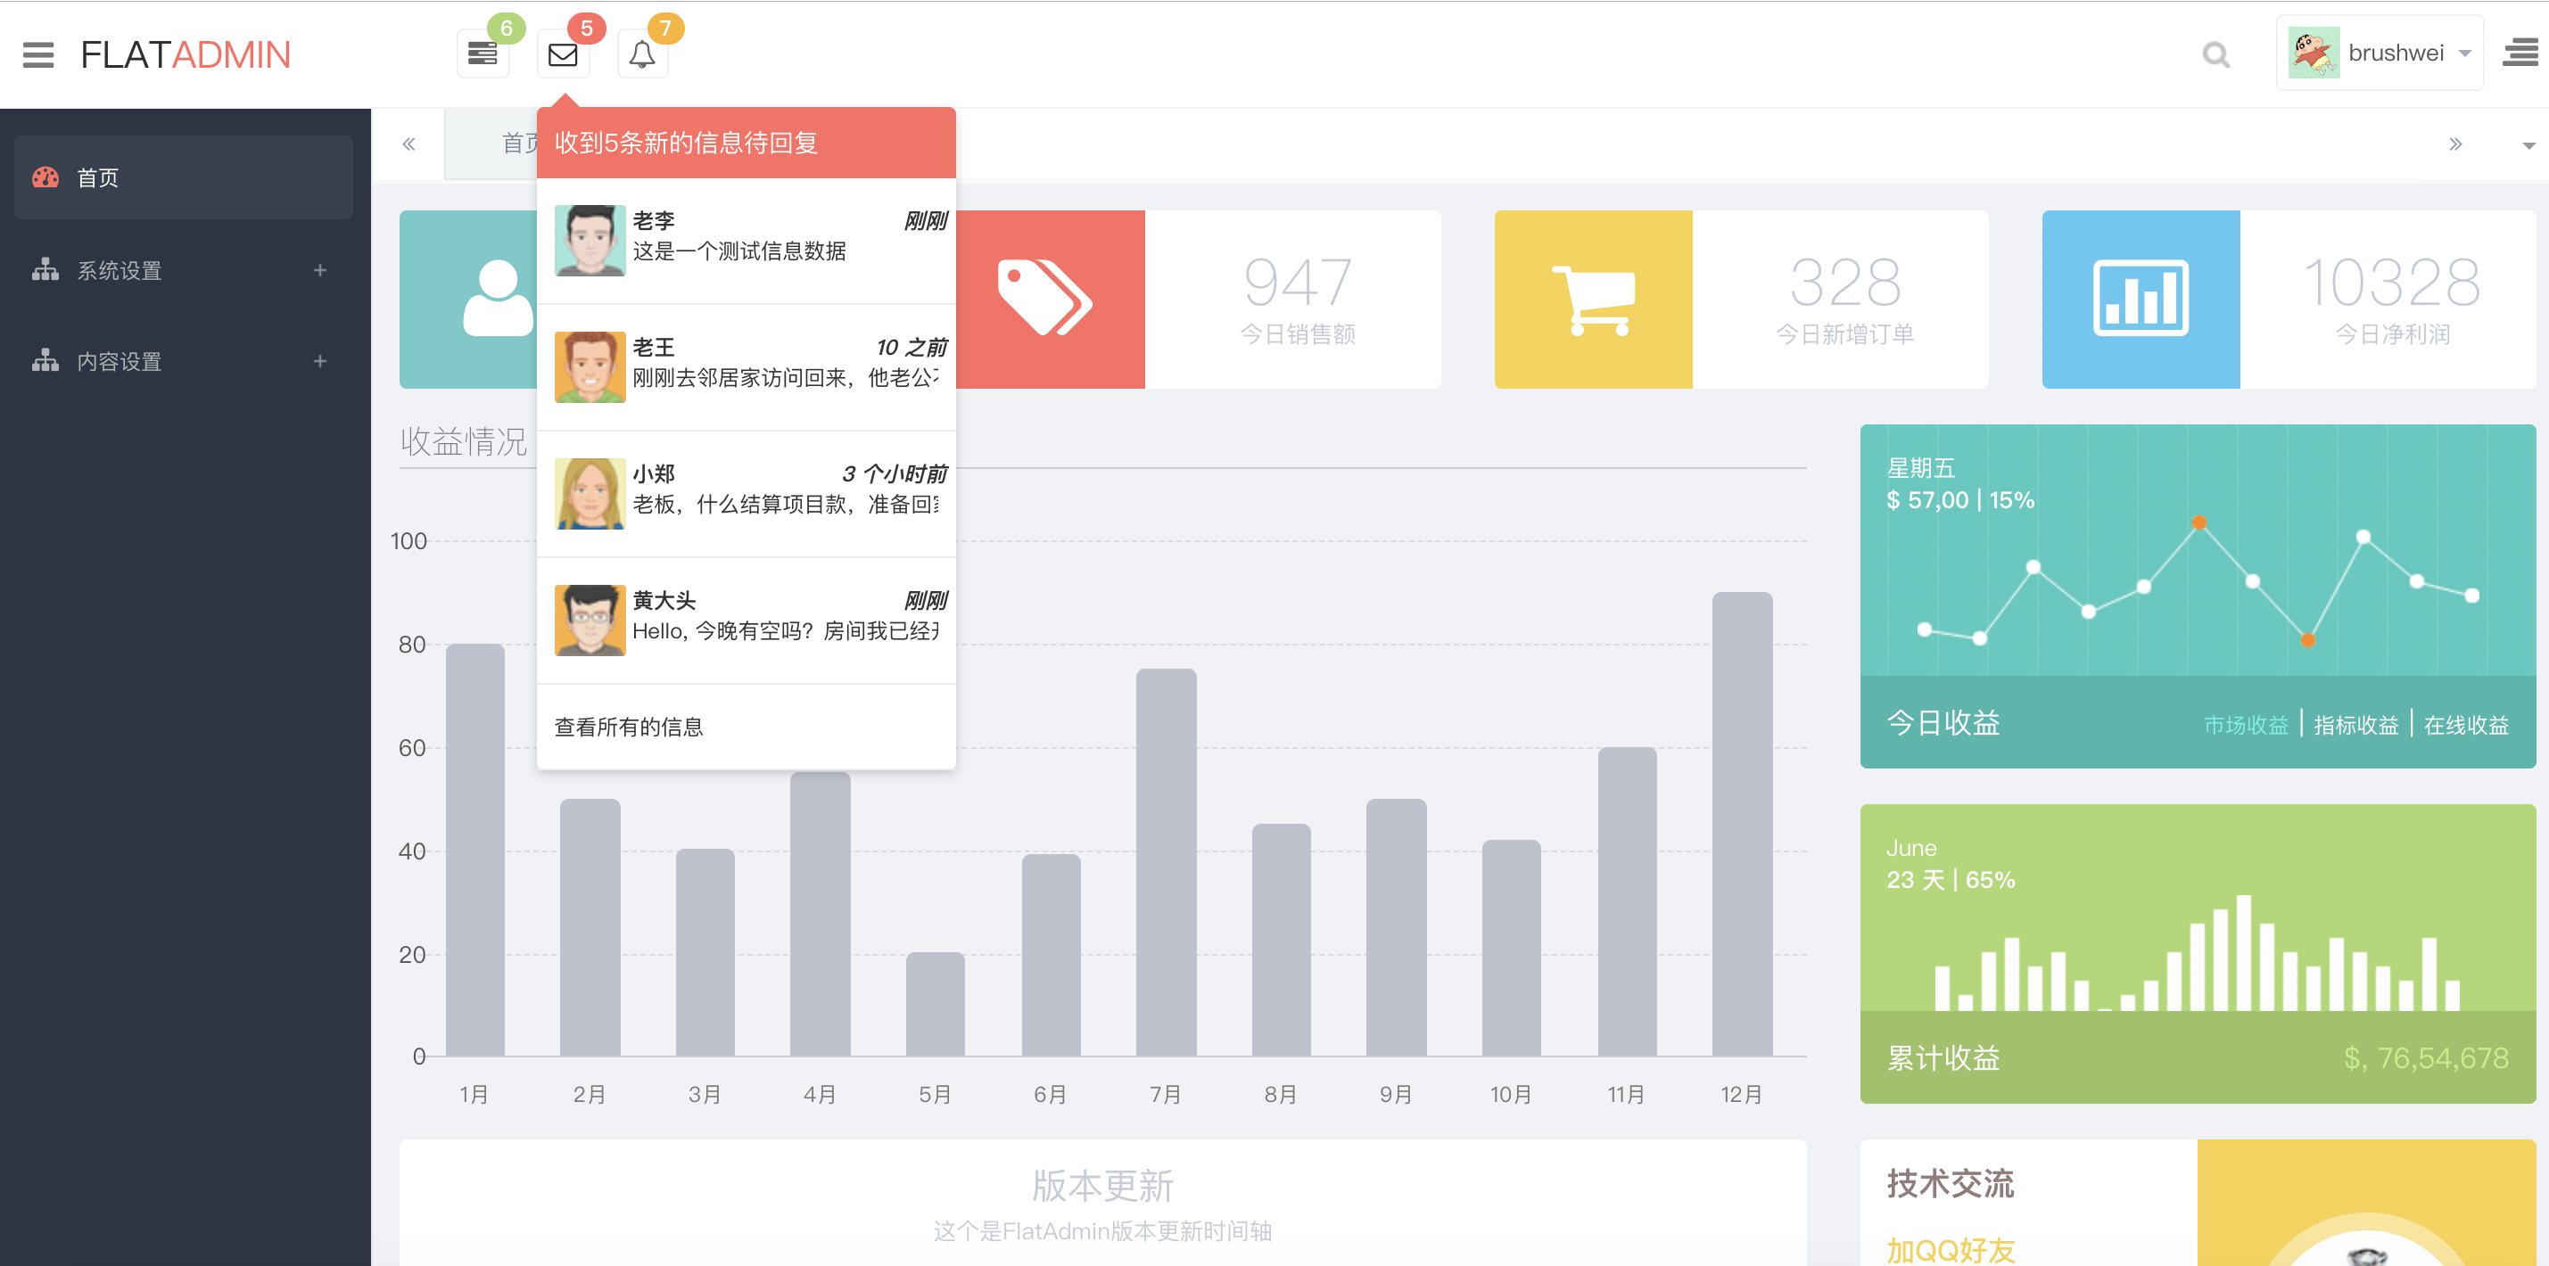This screenshot has height=1266, width=2549.
Task: Click the plus expander next to 系统设置
Action: tap(319, 270)
